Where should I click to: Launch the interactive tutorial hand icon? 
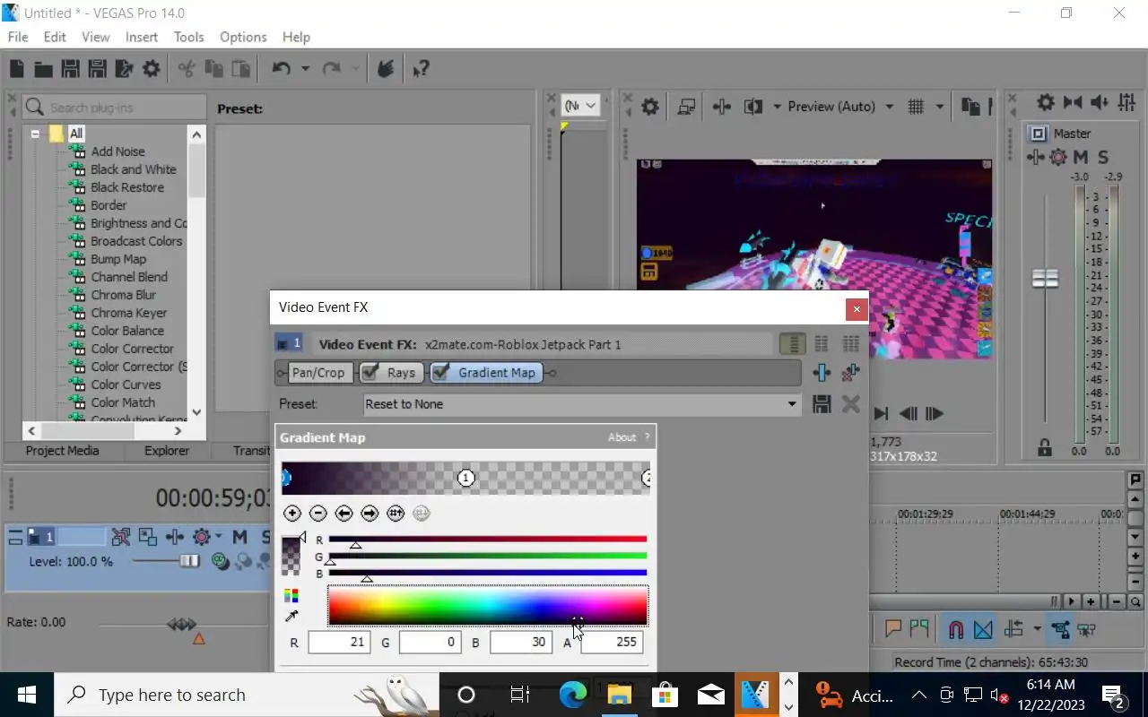tap(386, 69)
